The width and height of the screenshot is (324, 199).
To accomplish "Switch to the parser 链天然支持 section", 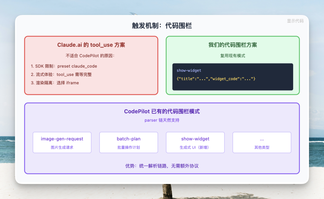I will [162, 120].
